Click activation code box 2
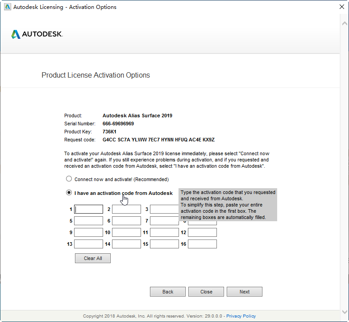 click(126, 209)
